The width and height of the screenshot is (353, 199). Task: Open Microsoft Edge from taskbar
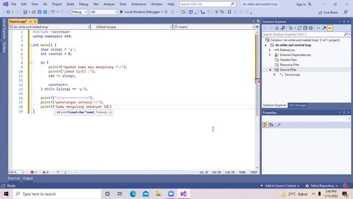pyautogui.click(x=133, y=194)
